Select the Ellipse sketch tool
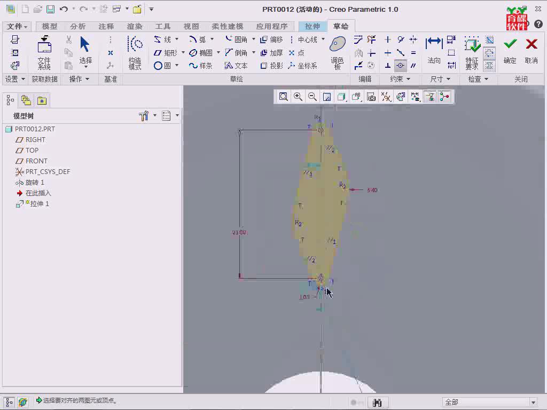The image size is (547, 410). [x=201, y=53]
